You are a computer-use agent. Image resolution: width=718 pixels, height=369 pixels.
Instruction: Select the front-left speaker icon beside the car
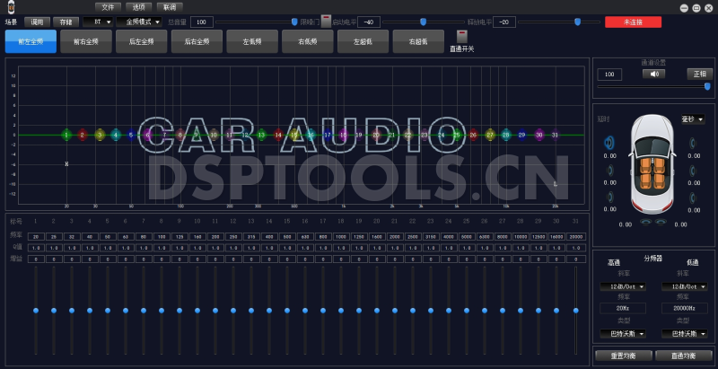609,144
